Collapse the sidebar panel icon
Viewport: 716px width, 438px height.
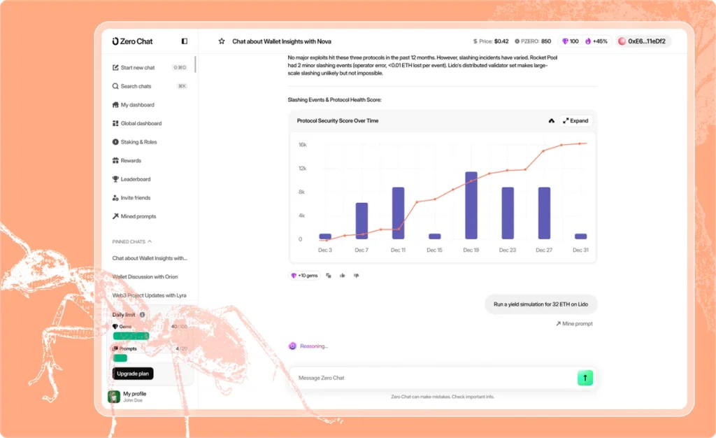[185, 41]
